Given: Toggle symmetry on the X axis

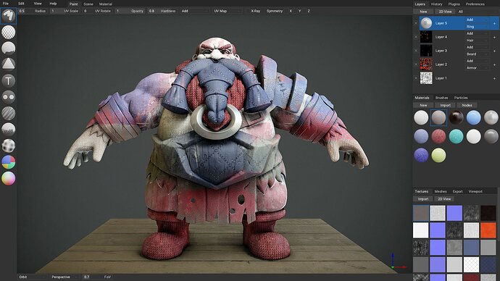Looking at the screenshot, I should pyautogui.click(x=291, y=11).
